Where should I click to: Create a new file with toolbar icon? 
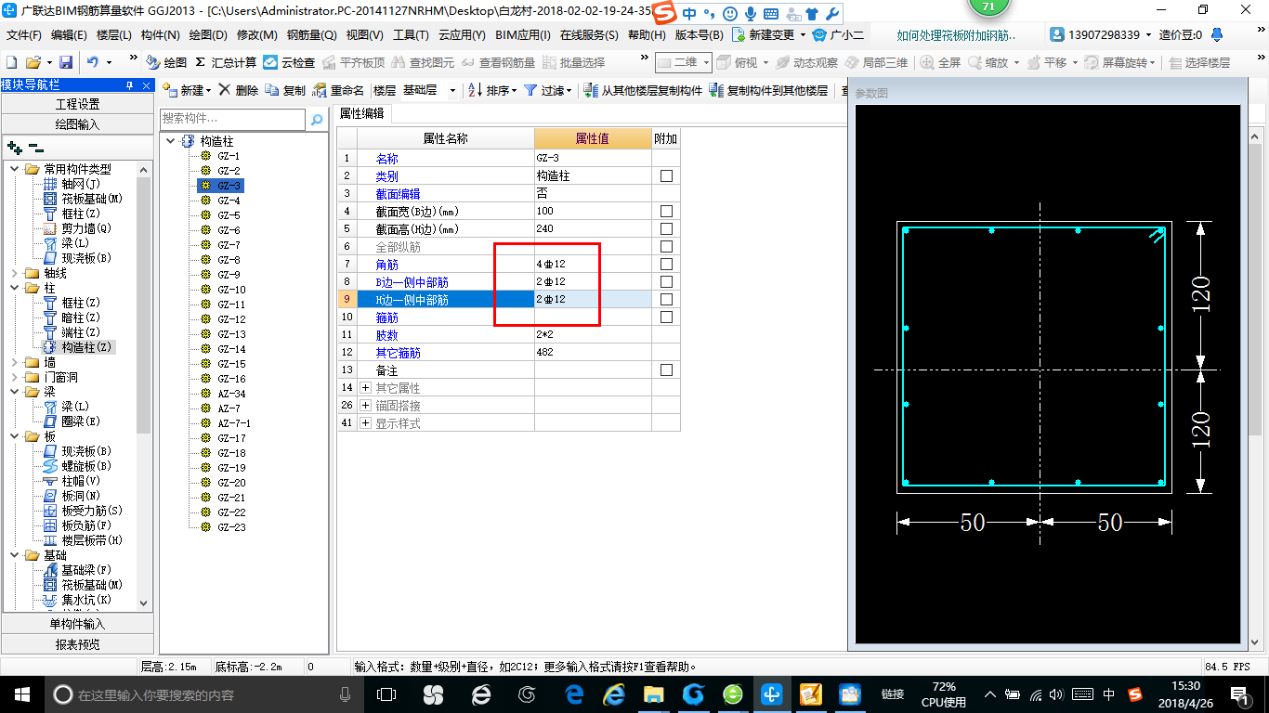tap(11, 62)
